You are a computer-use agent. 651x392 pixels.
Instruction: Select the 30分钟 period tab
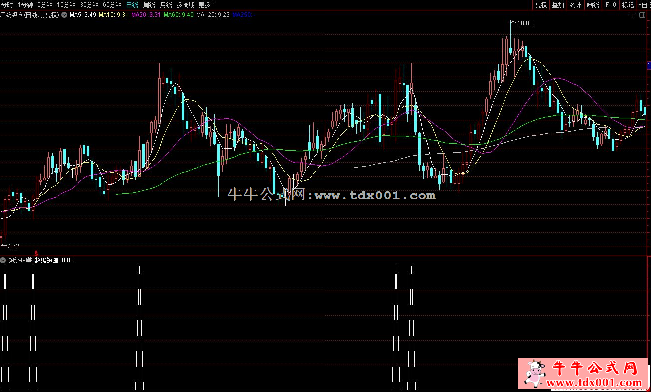[89, 5]
